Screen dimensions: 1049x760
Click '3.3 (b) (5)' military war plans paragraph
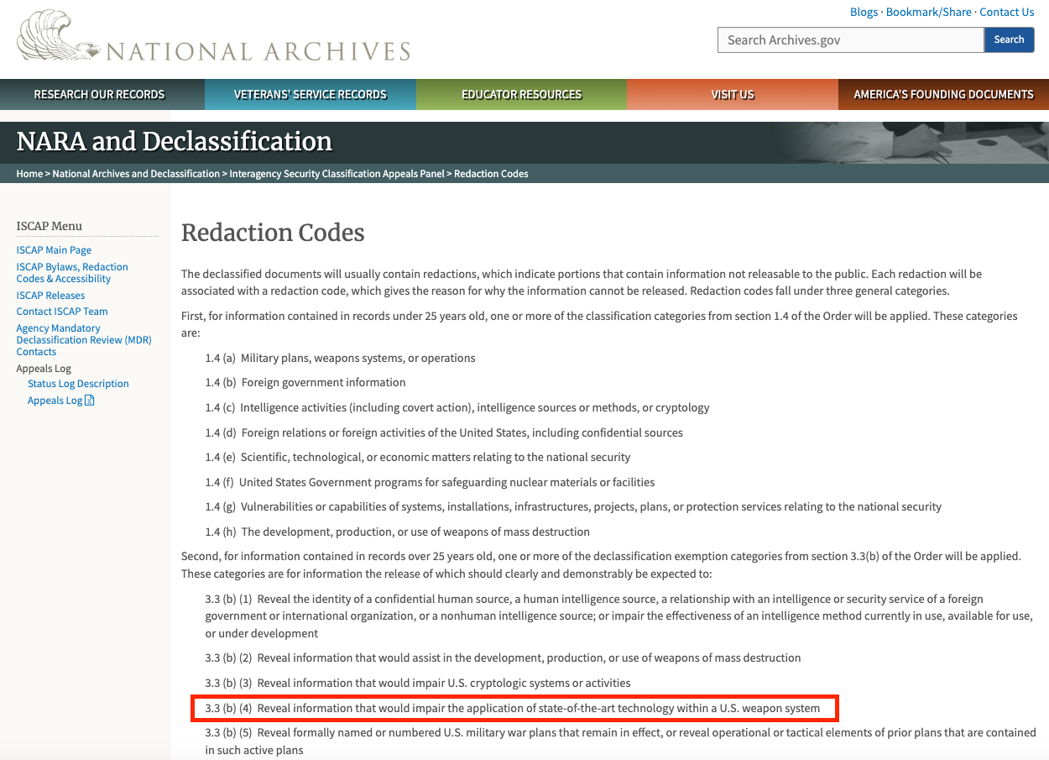[621, 741]
